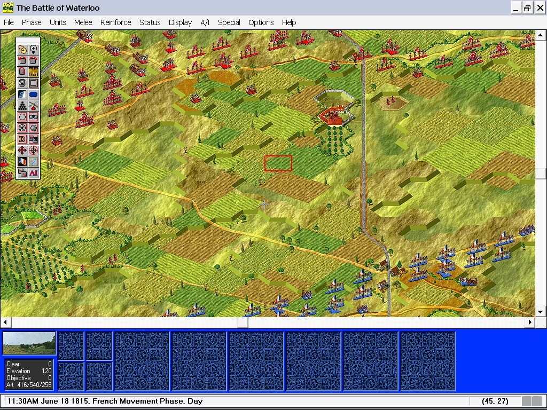Click the red crosshair target toolbar icon
This screenshot has height=410, width=547.
click(x=34, y=150)
